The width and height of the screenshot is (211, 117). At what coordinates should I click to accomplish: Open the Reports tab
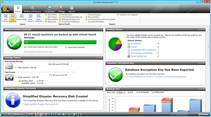pos(72,9)
